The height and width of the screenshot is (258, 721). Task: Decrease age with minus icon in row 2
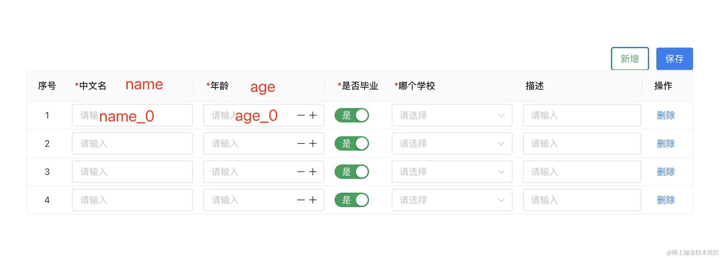(301, 143)
